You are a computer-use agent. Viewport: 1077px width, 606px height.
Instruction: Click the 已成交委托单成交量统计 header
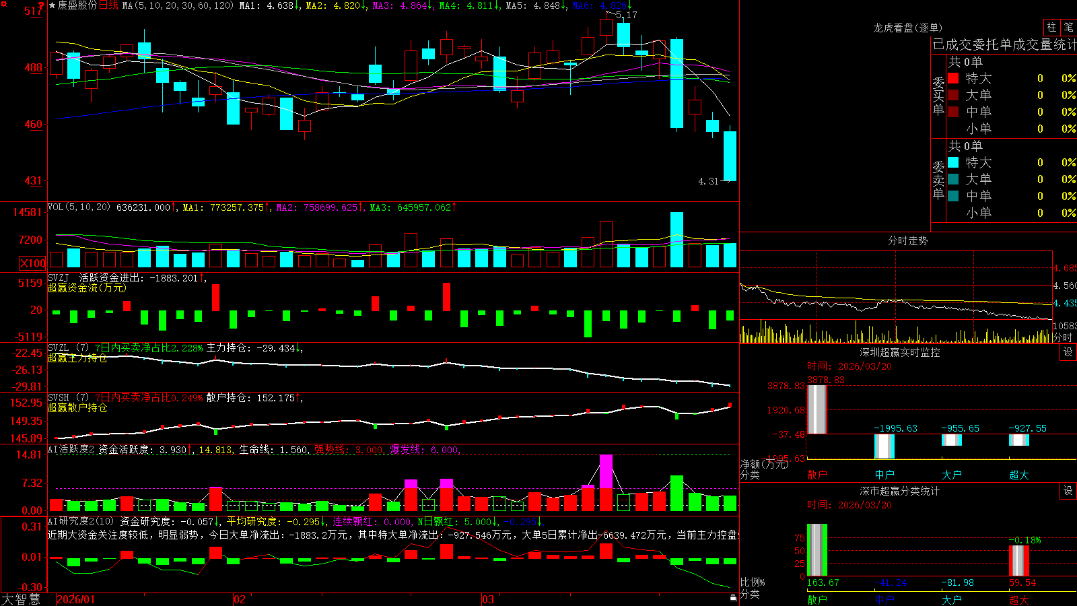(1005, 44)
